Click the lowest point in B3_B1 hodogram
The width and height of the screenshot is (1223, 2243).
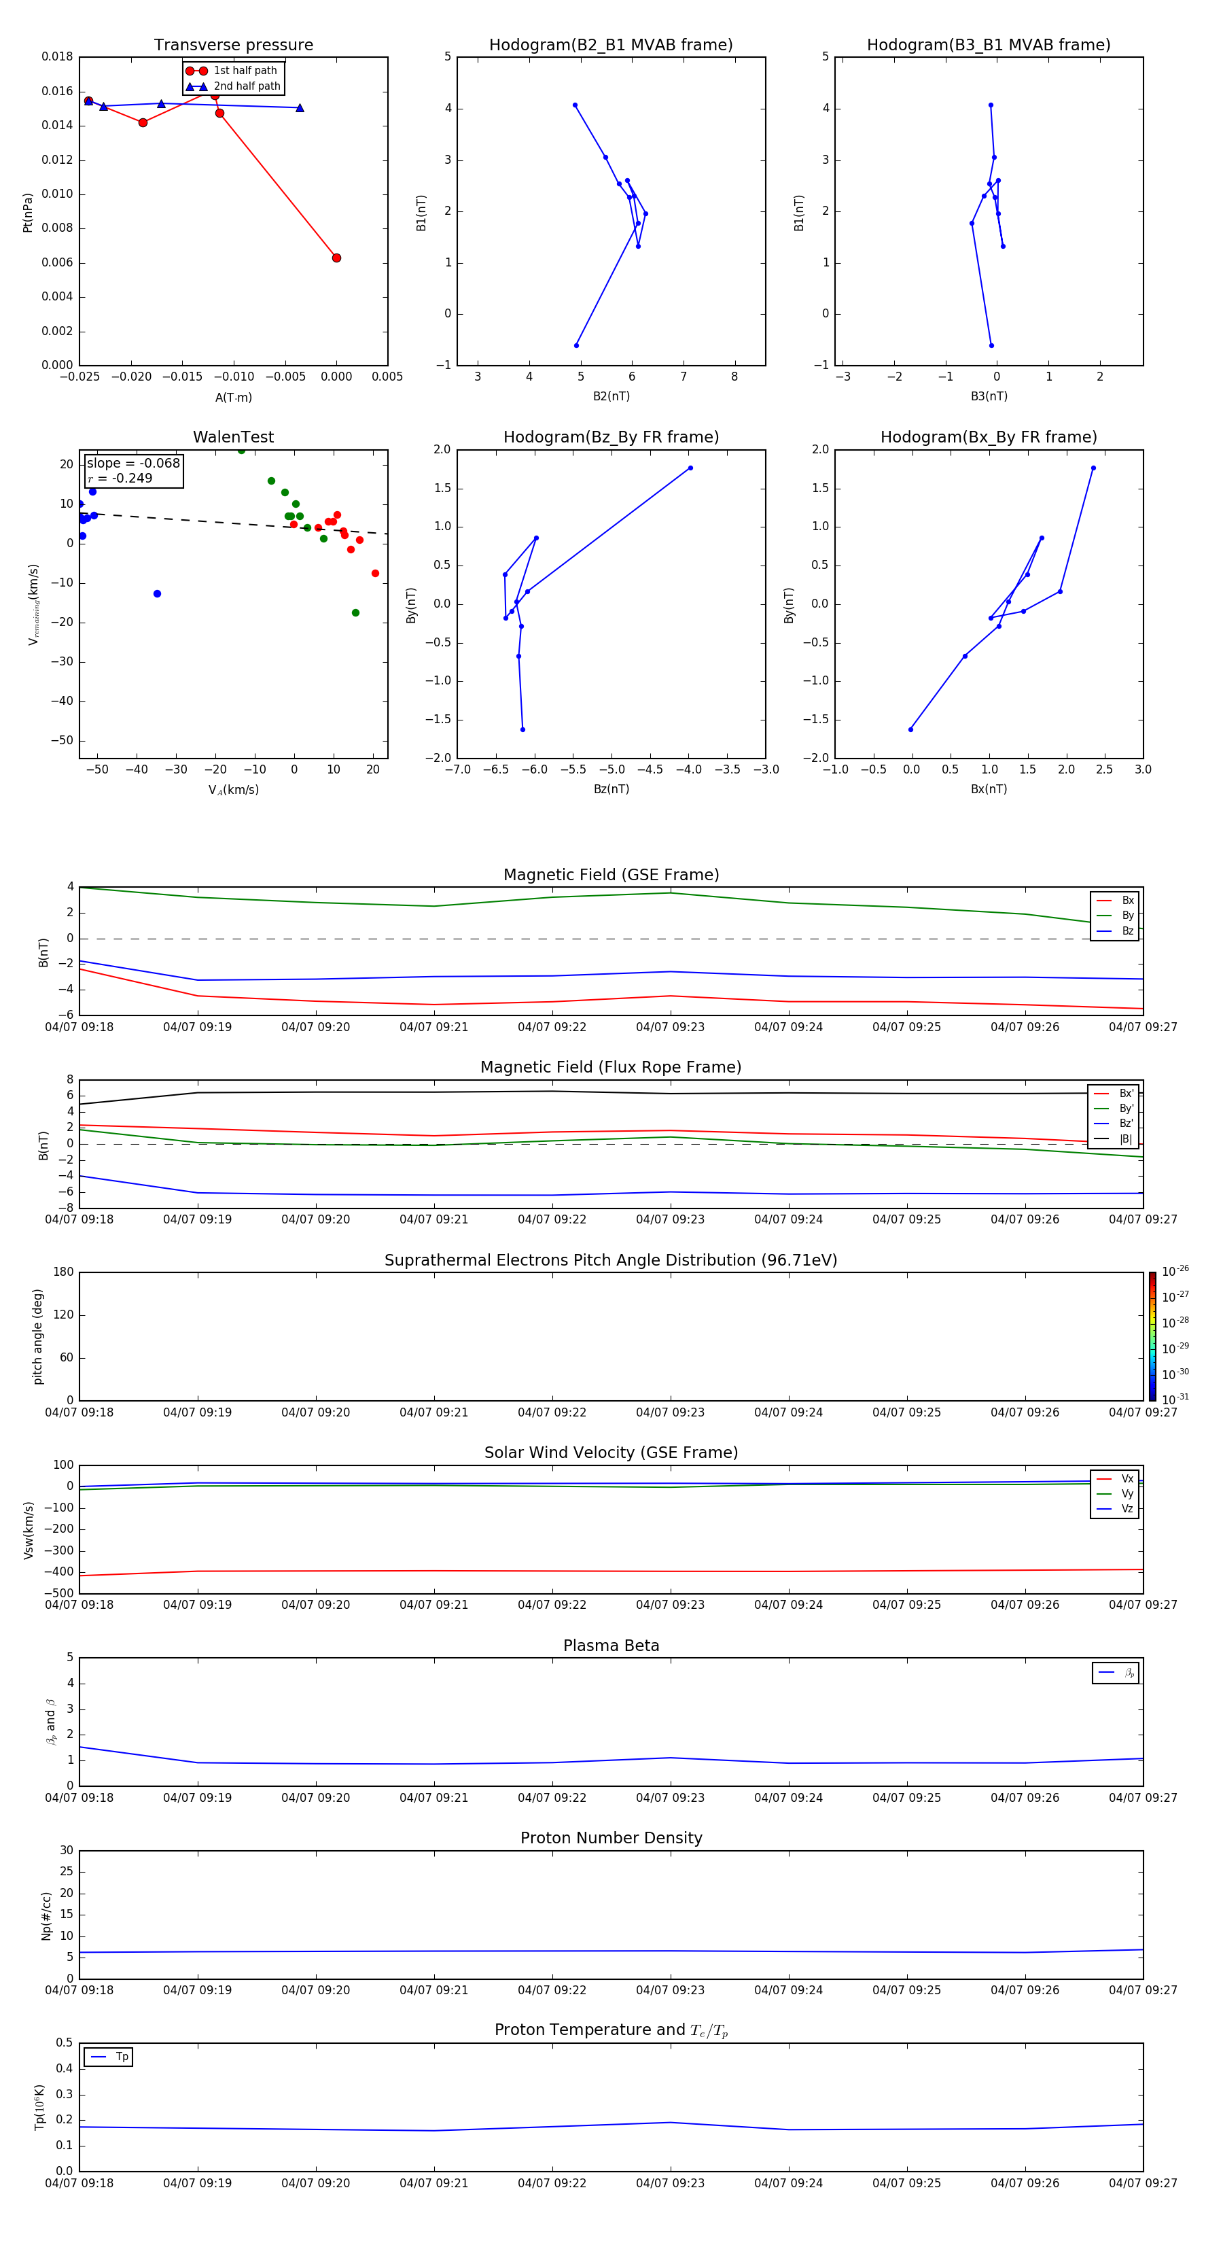pos(991,346)
